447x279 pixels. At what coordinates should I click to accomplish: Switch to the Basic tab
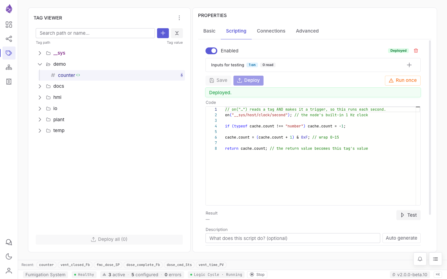[209, 31]
